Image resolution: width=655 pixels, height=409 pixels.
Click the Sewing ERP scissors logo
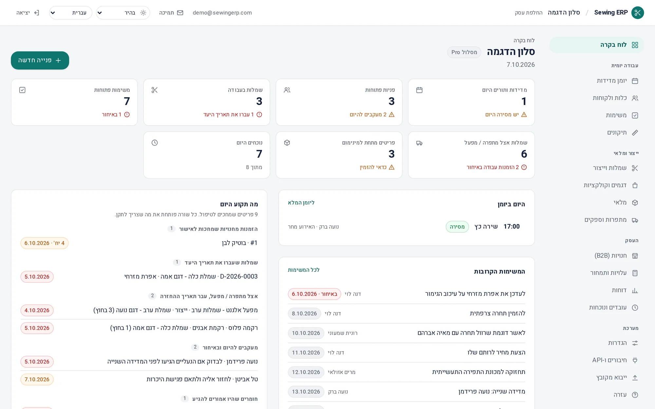(637, 13)
